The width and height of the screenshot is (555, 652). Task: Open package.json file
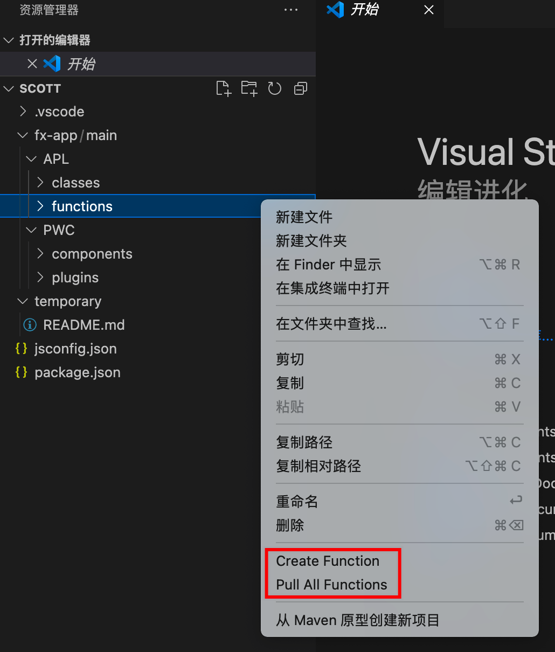point(77,372)
